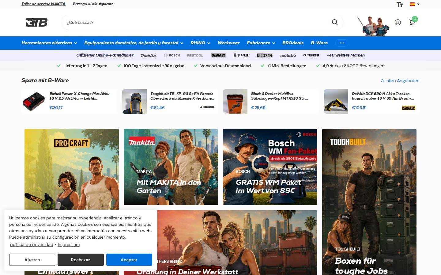Open the política de privacidad link
The image size is (441, 275).
[32, 244]
